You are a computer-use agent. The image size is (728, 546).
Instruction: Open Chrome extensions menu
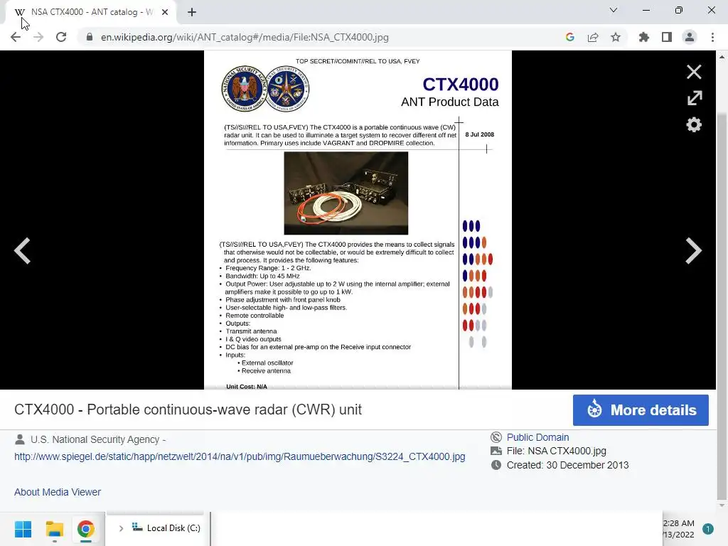point(643,37)
